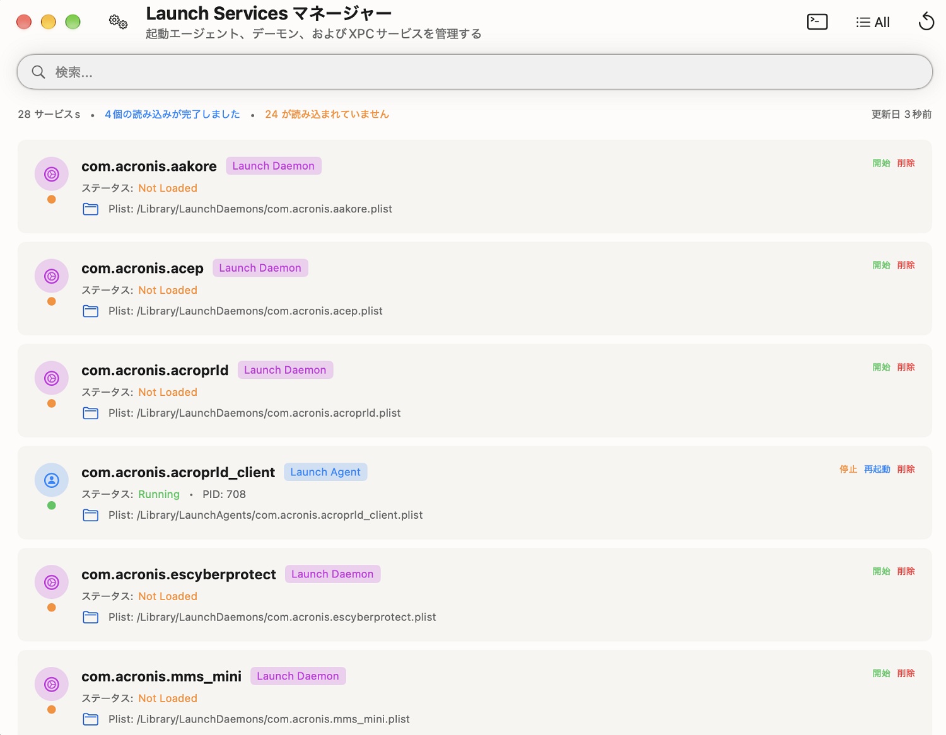Open plist folder icon for com.acronis.acep

click(91, 311)
